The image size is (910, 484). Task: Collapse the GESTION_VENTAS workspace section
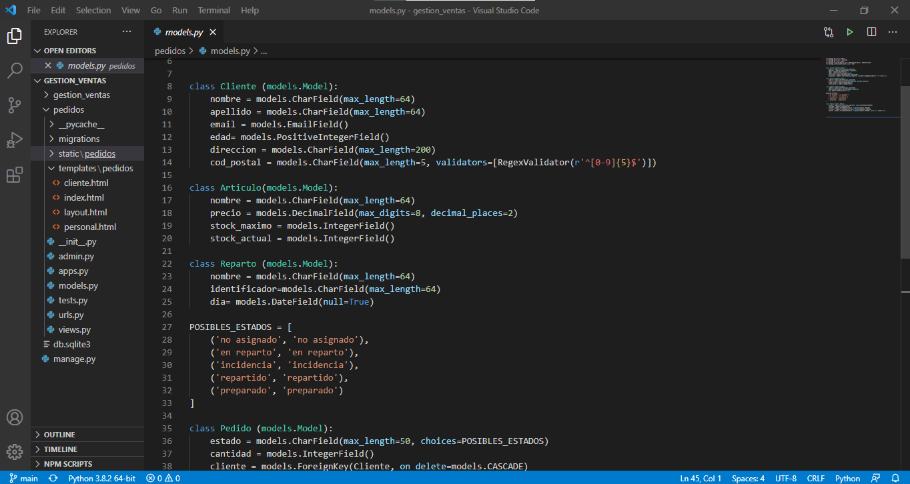[x=87, y=81]
